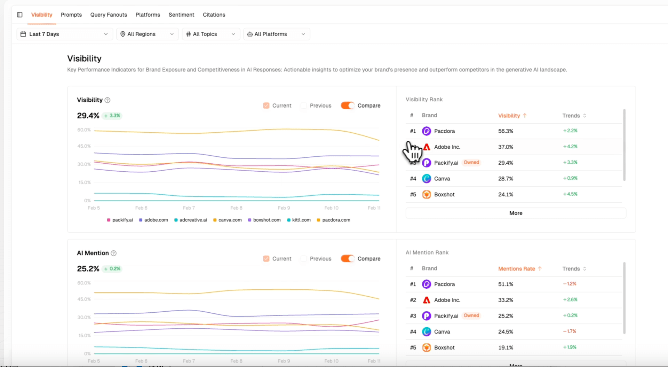Screen dimensions: 668x367
Task: Click Pacdora logo in Visibility Rank
Action: [427, 131]
